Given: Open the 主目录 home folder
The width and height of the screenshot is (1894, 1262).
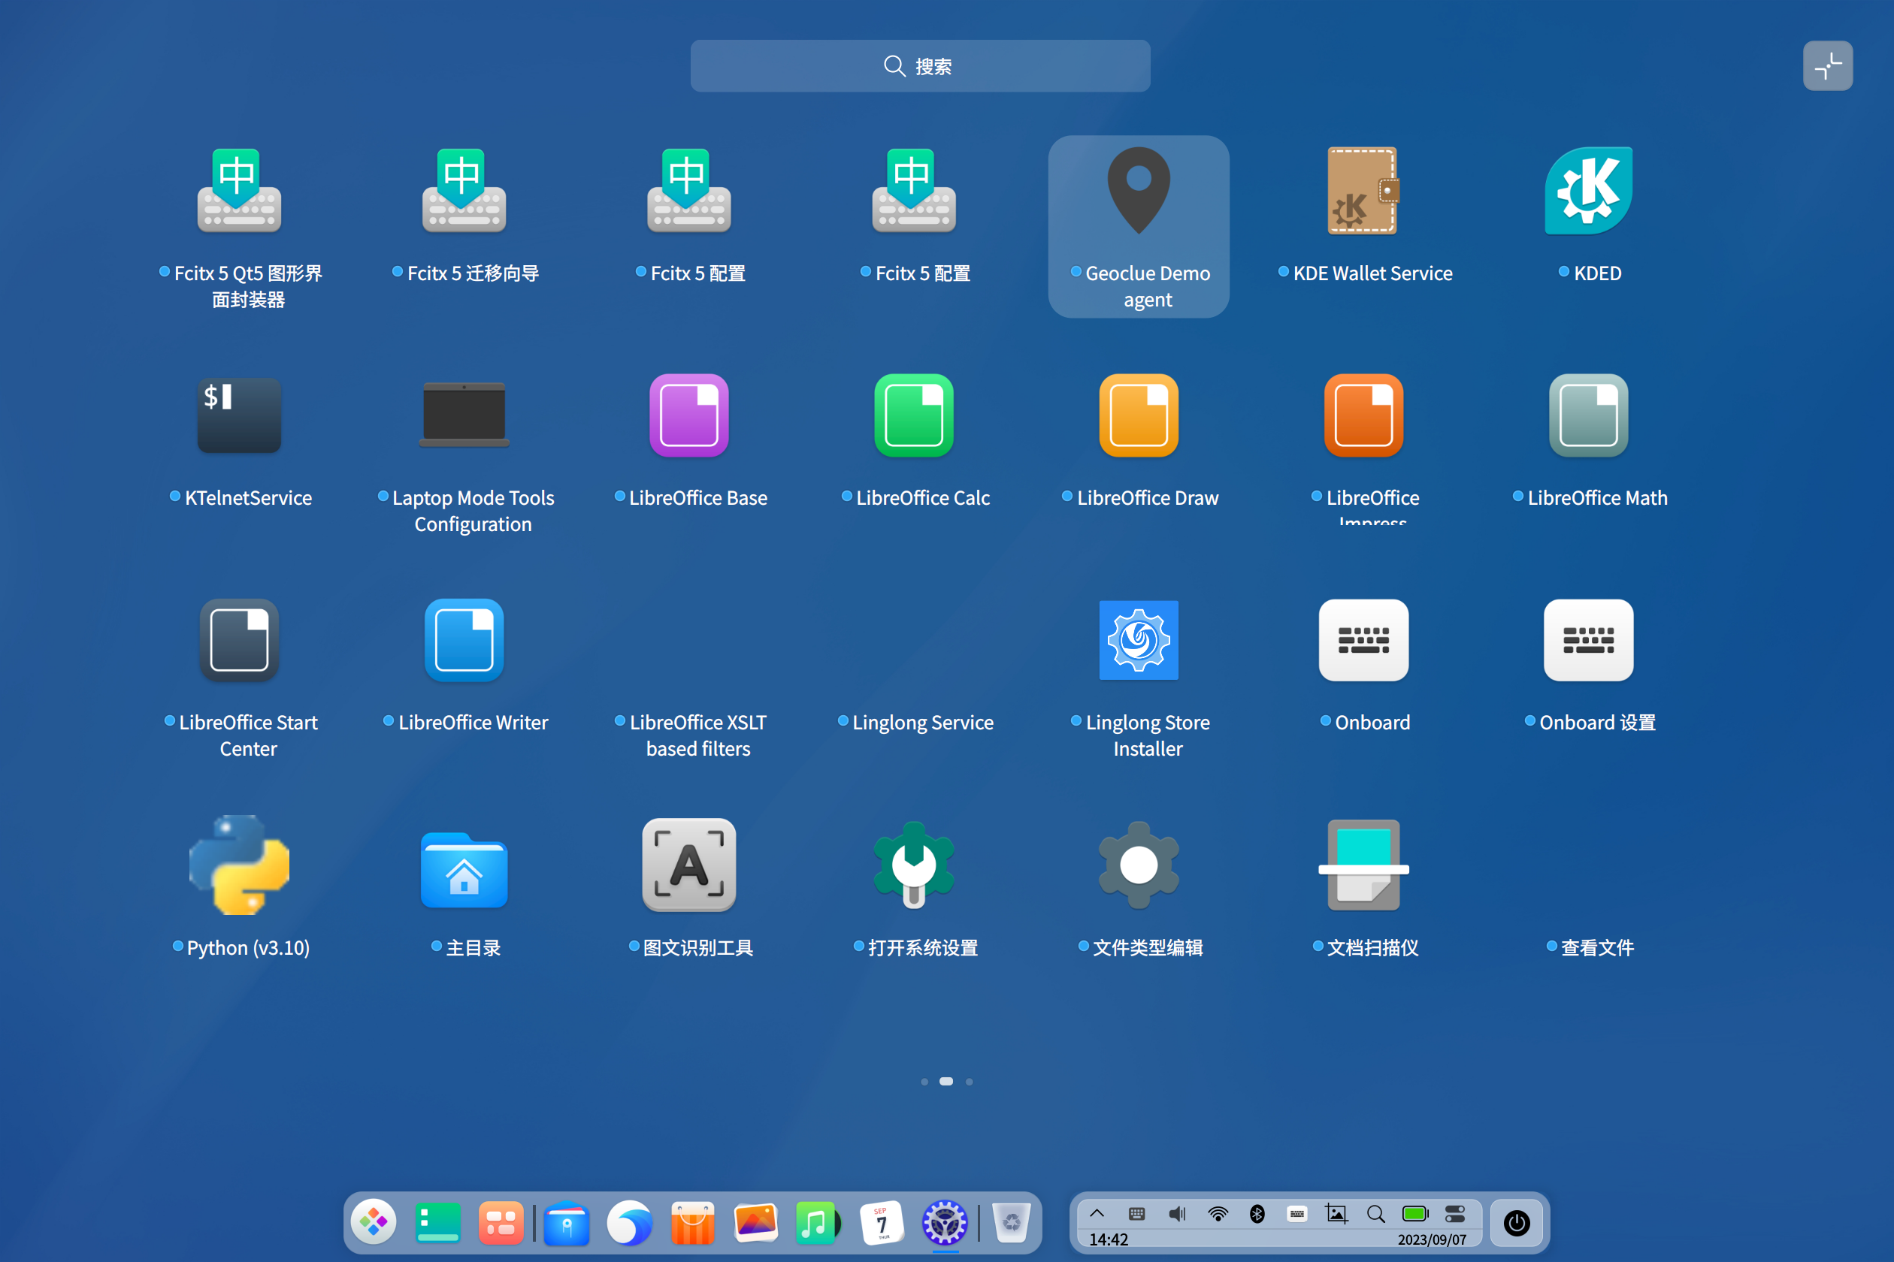Looking at the screenshot, I should point(464,869).
